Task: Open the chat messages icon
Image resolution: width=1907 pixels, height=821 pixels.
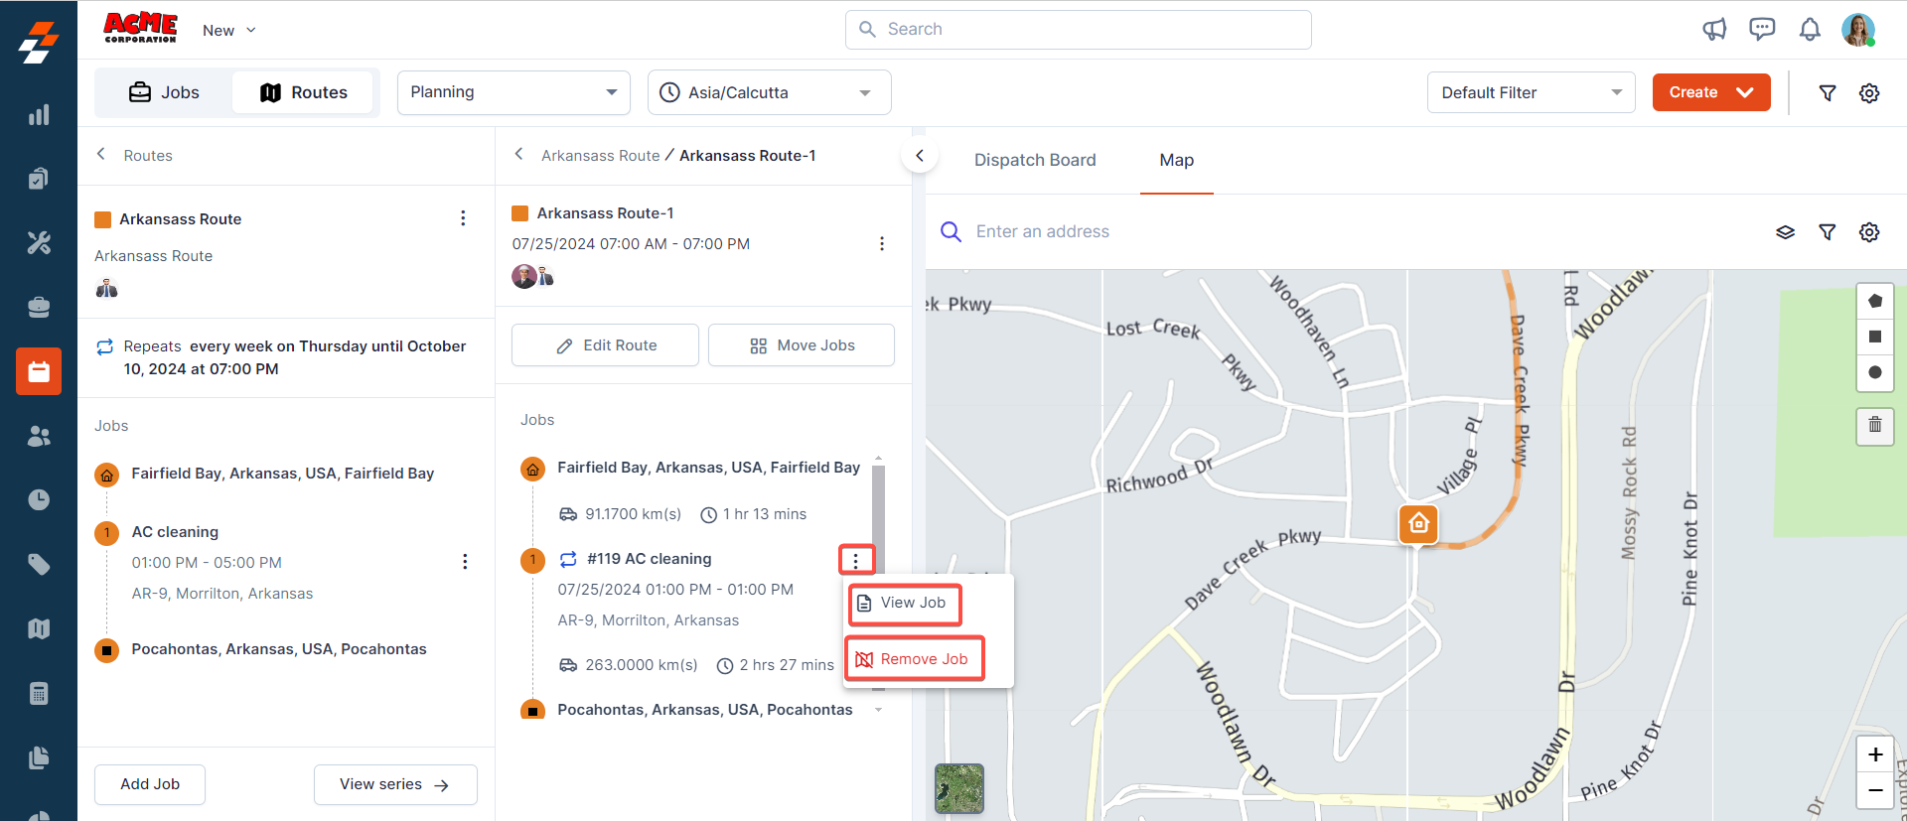Action: pos(1762,29)
